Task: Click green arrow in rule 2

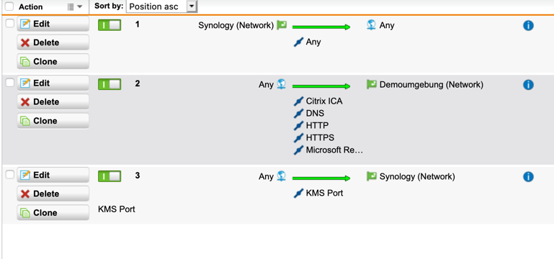Action: click(321, 86)
